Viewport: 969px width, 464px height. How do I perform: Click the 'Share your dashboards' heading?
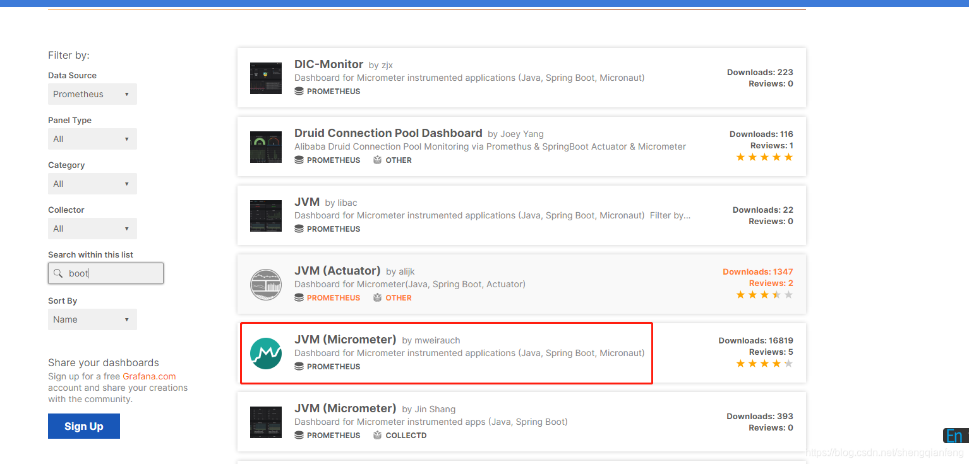(104, 363)
